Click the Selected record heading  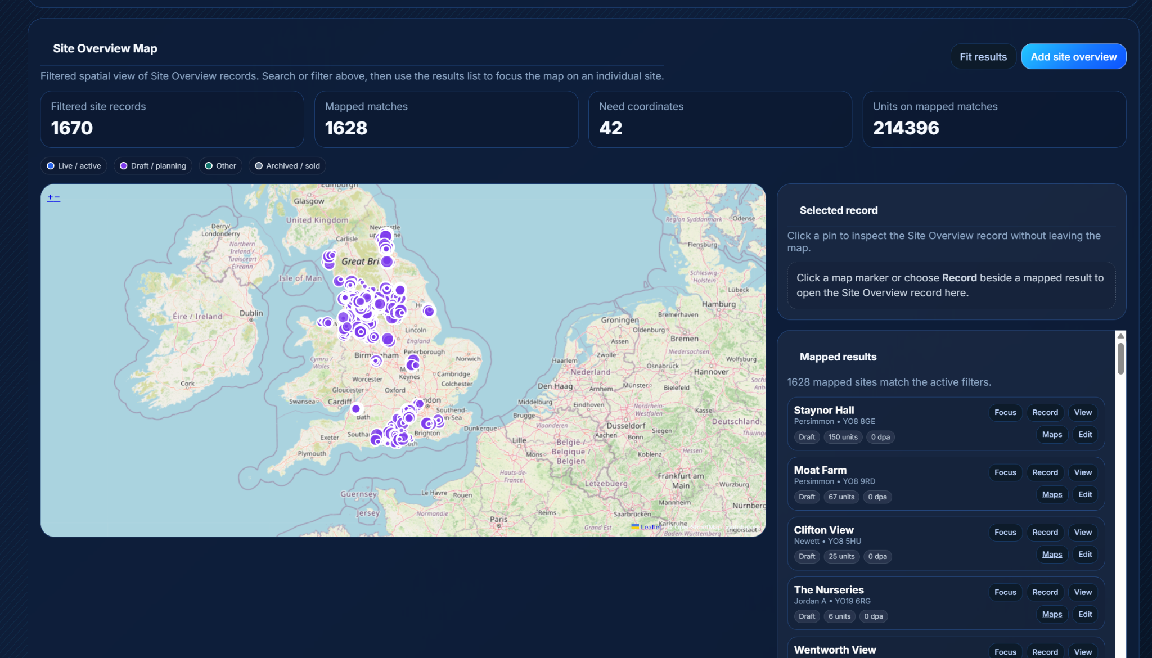(838, 210)
